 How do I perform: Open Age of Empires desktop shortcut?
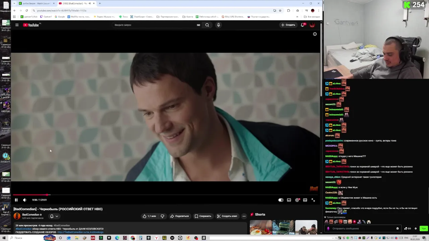pyautogui.click(x=6, y=209)
